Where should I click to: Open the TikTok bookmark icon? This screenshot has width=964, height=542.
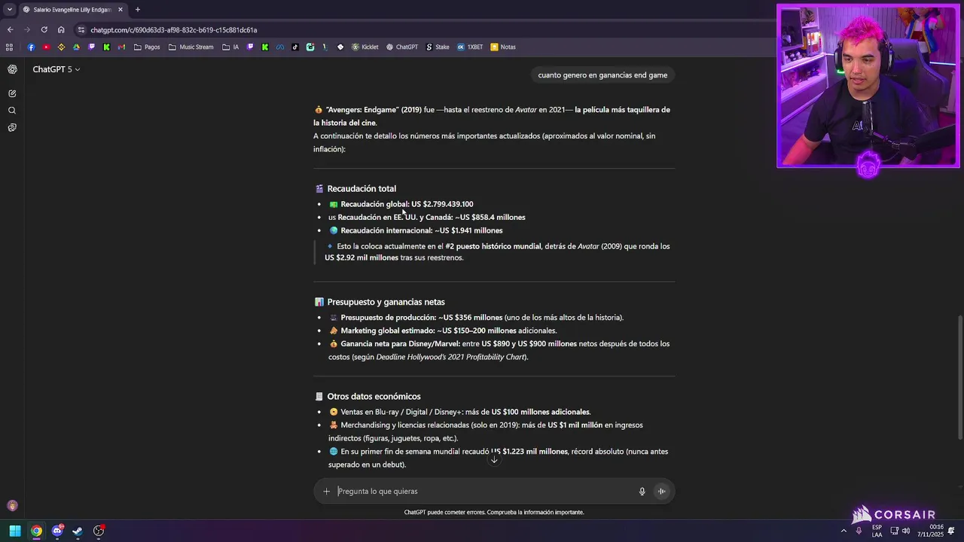(x=295, y=47)
